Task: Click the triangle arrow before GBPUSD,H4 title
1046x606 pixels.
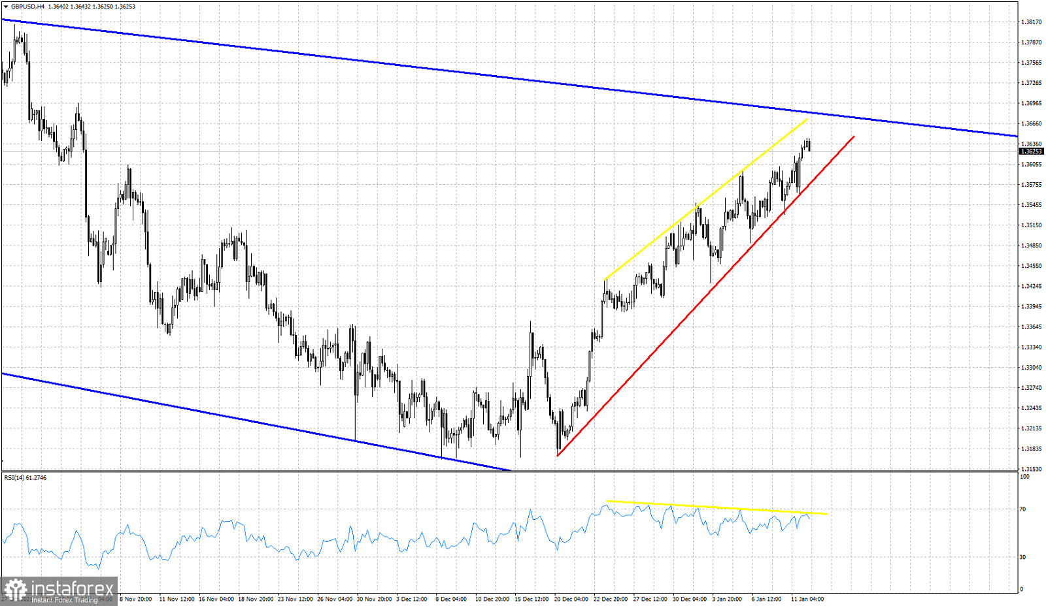Action: pos(6,7)
